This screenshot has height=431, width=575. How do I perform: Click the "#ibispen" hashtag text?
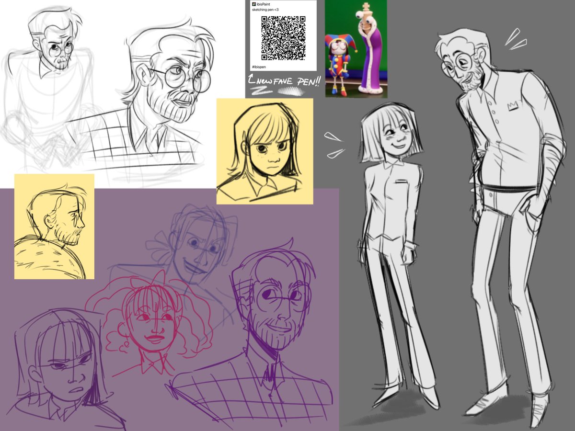click(259, 67)
